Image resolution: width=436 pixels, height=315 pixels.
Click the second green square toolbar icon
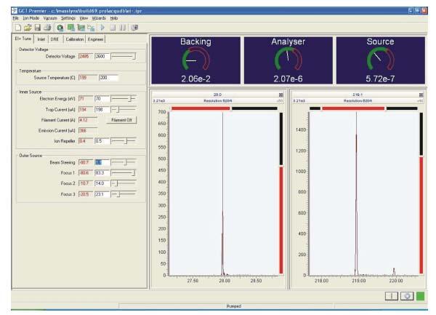[81, 28]
